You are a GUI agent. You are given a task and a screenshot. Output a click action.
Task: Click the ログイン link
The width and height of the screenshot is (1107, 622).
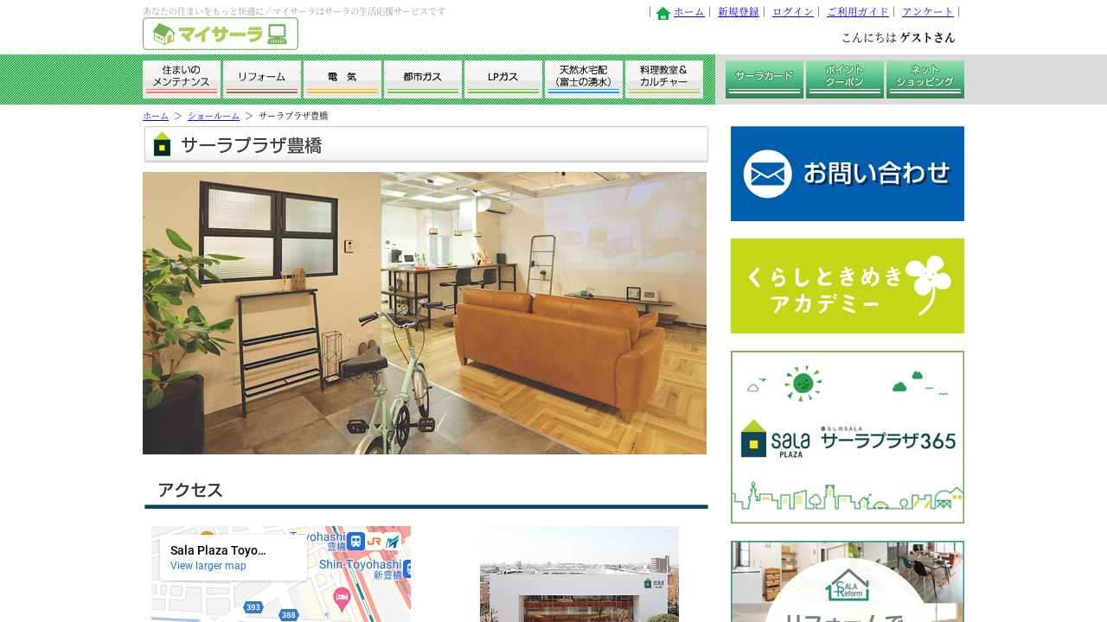click(x=793, y=12)
